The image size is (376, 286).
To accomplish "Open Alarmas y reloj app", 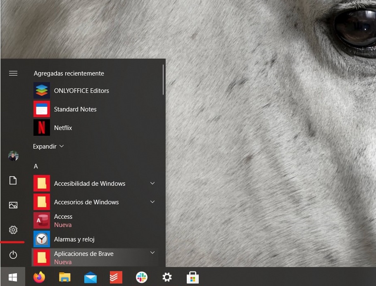I will pyautogui.click(x=74, y=239).
